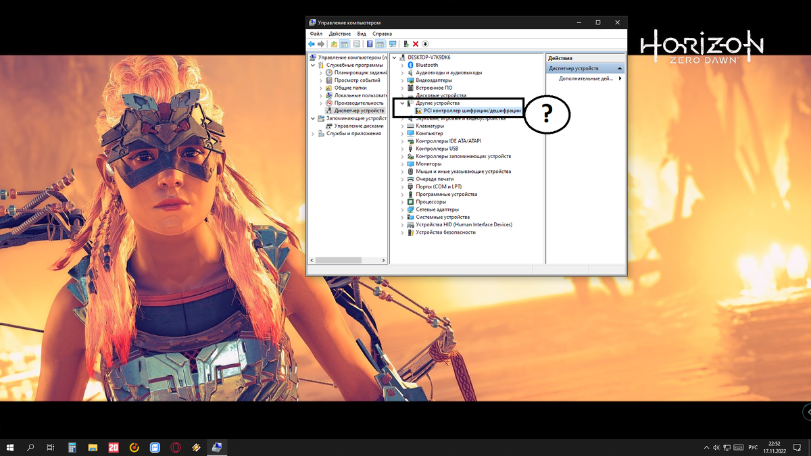Viewport: 811px width, 456px height.
Task: Click the Очереди печати printer icon
Action: (411, 179)
